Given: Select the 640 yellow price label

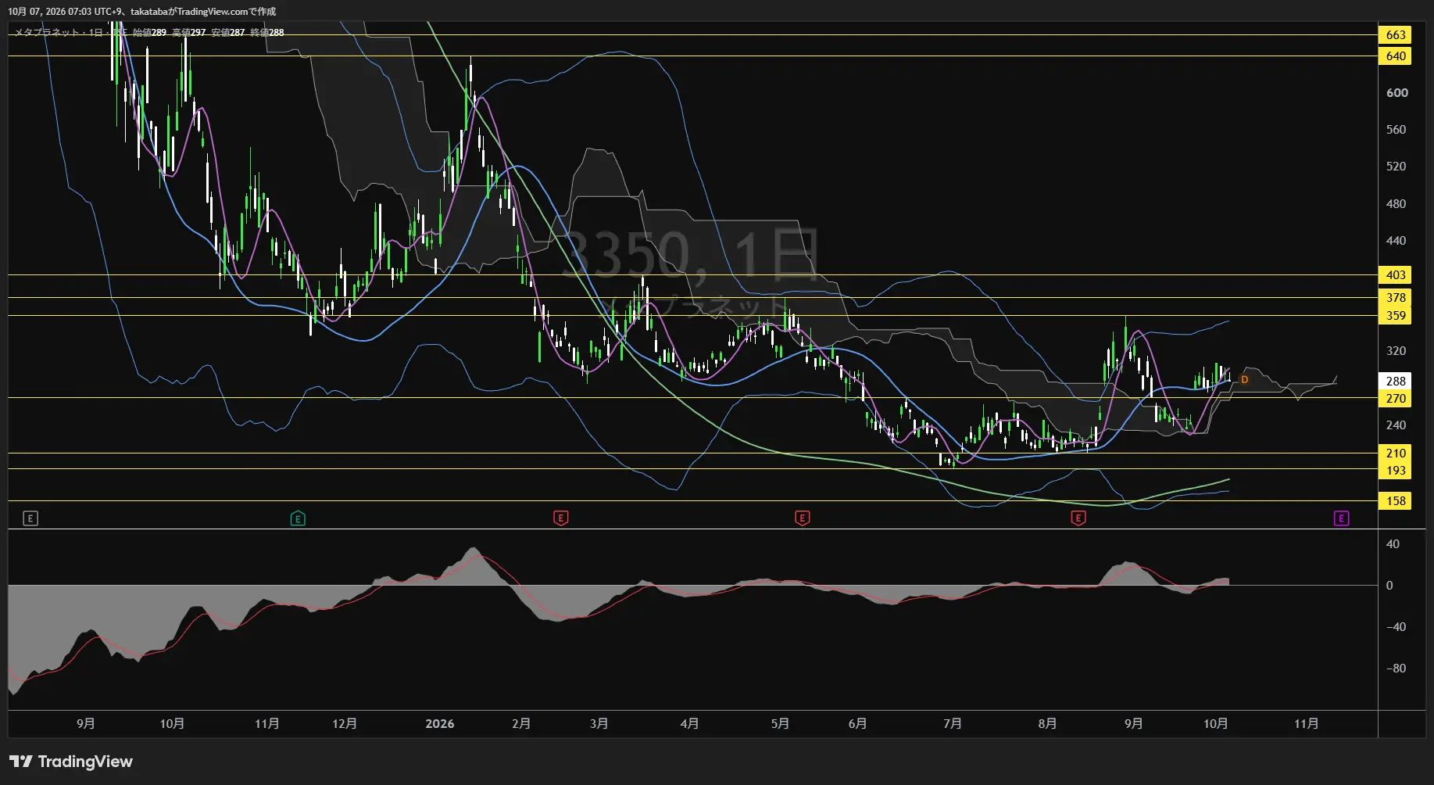Looking at the screenshot, I should 1396,56.
